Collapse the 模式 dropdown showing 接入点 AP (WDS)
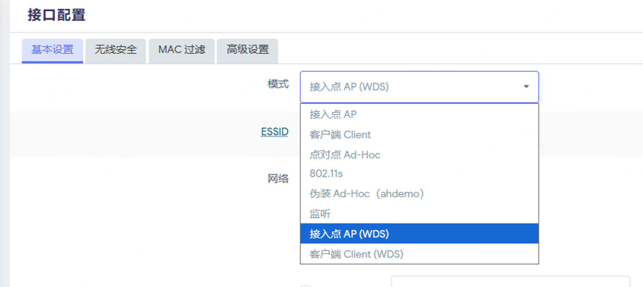The width and height of the screenshot is (643, 287). tap(419, 87)
